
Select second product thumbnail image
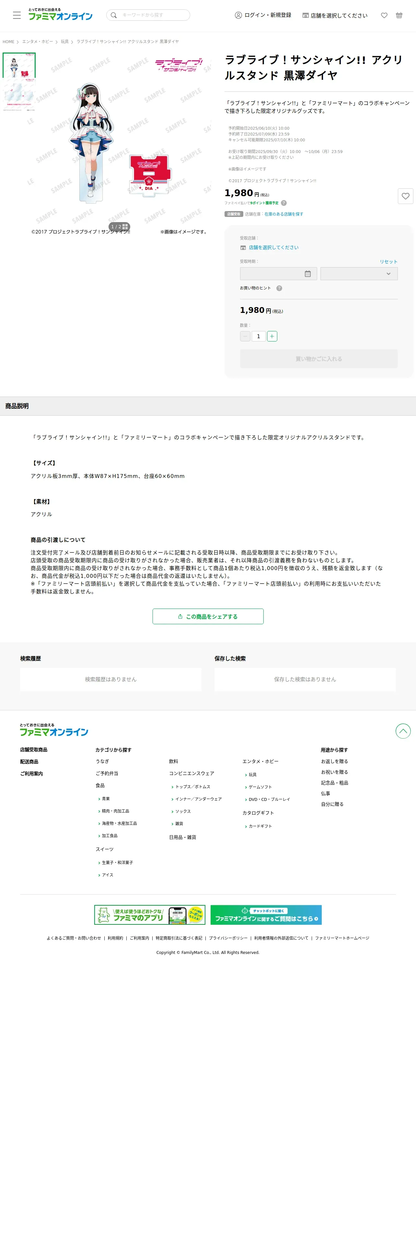(x=19, y=95)
